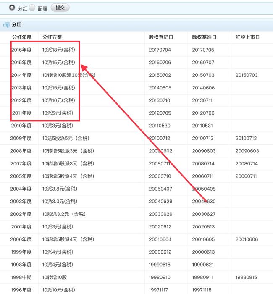Click the 10派3.3元(含税) plan cell
The image size is (273, 294).
click(60, 202)
